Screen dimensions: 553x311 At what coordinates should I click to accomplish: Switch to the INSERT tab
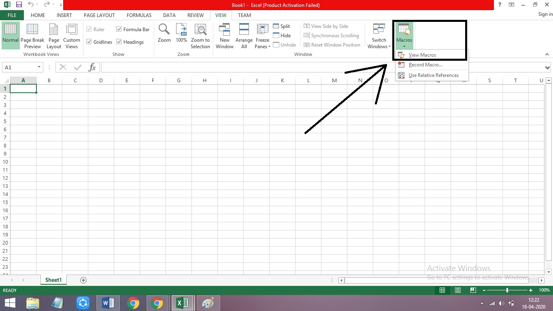(x=64, y=15)
